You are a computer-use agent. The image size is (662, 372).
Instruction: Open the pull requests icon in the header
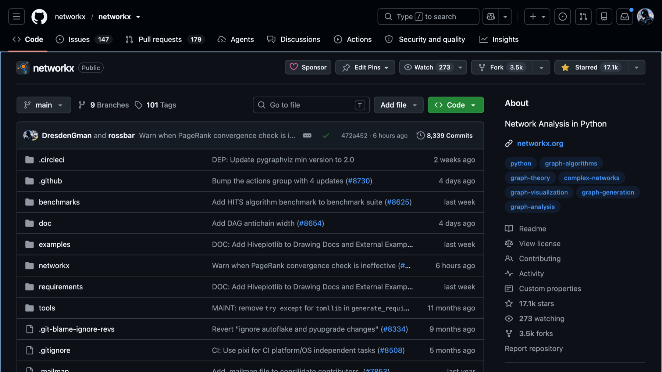(x=583, y=17)
